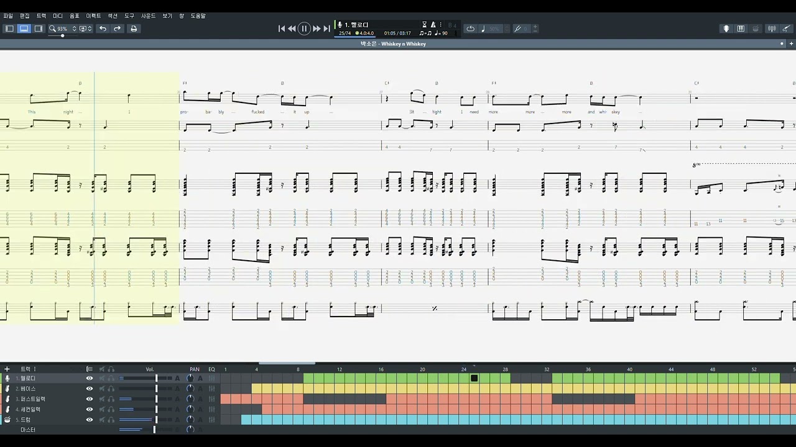Open the 트랙 menu
This screenshot has width=796, height=447.
(41, 16)
